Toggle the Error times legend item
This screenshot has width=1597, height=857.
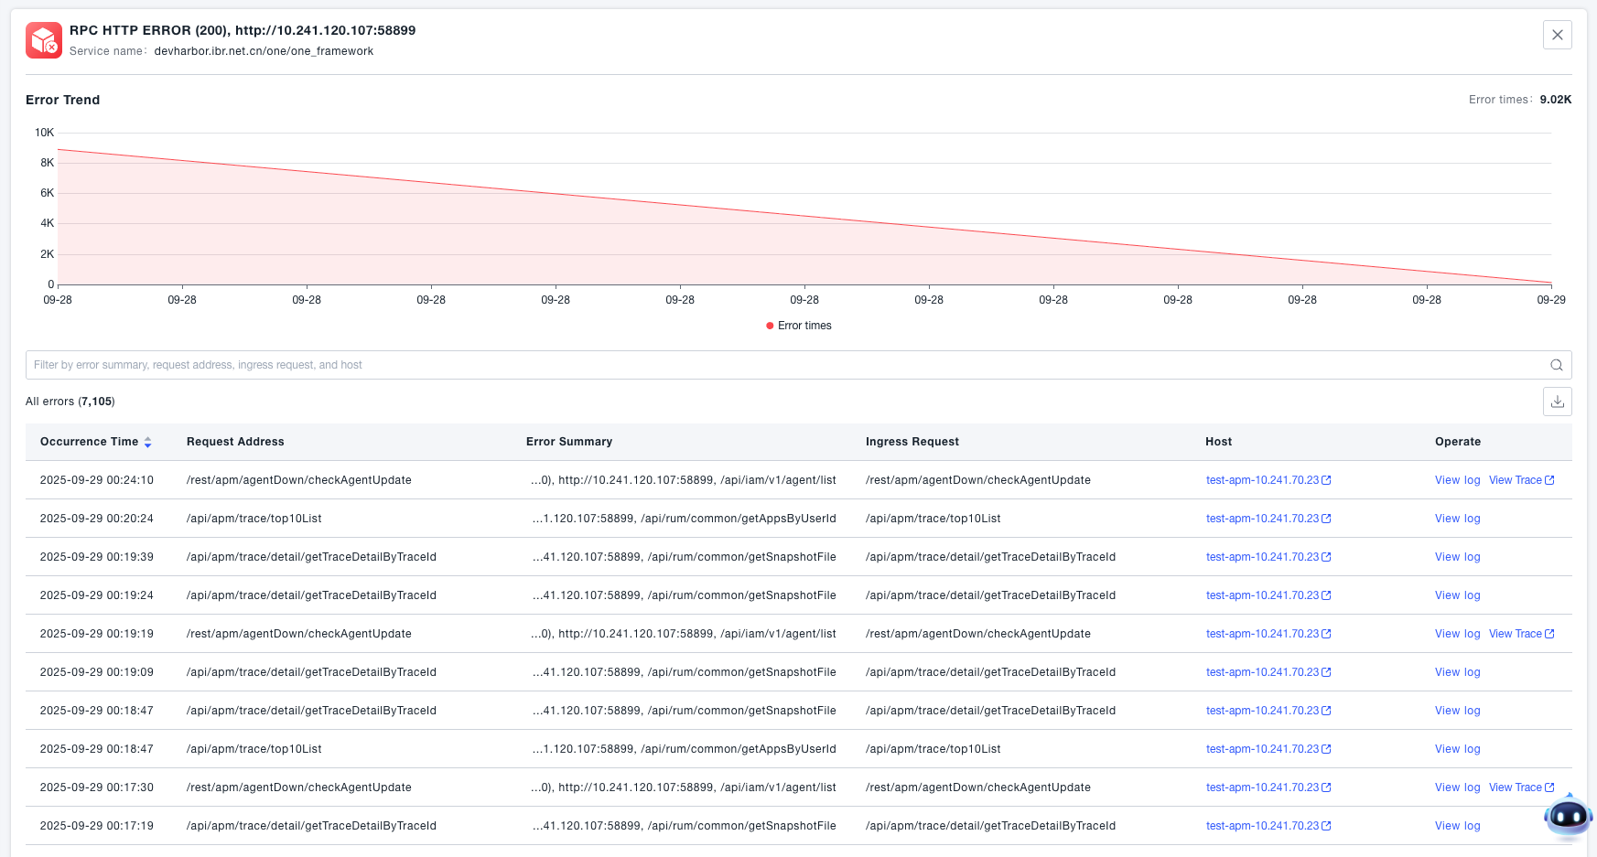pyautogui.click(x=798, y=326)
